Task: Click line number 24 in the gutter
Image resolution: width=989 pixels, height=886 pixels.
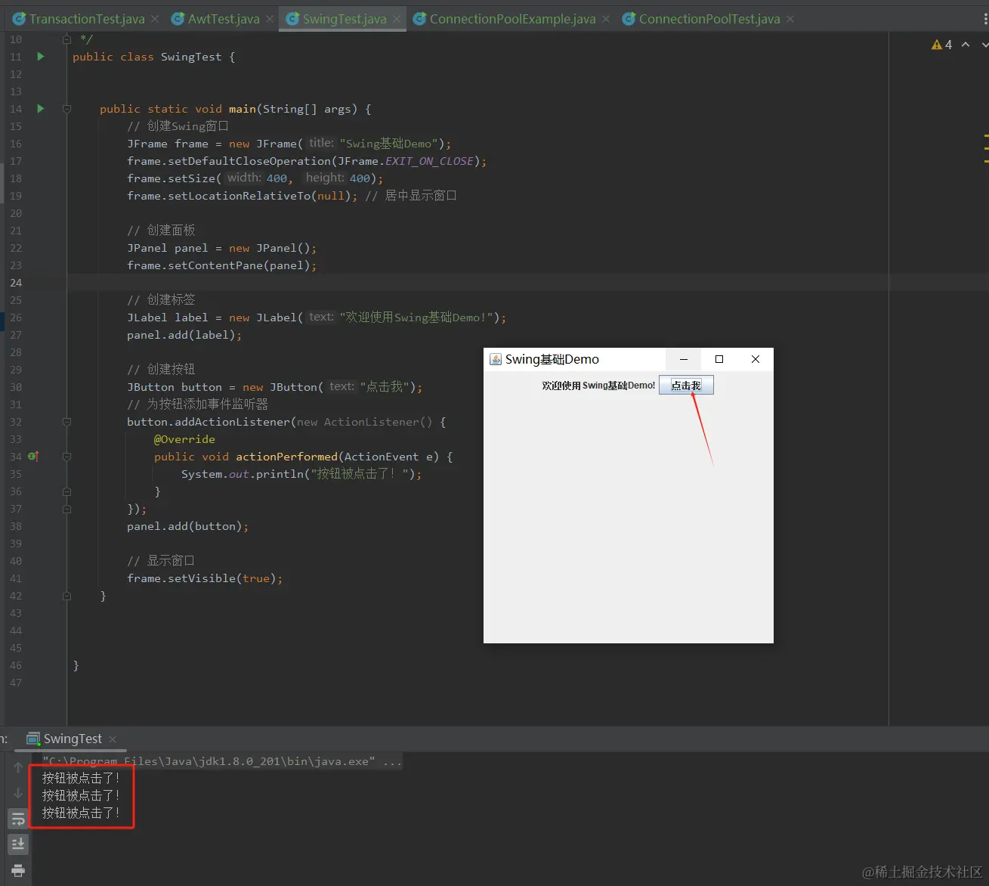Action: click(16, 283)
